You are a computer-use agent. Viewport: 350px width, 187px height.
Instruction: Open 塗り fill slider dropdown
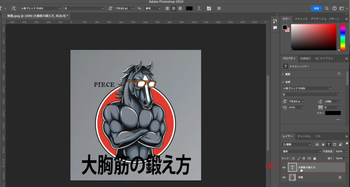click(x=346, y=158)
